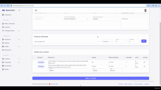Open the browser extensions puzzle icon

[149, 5]
